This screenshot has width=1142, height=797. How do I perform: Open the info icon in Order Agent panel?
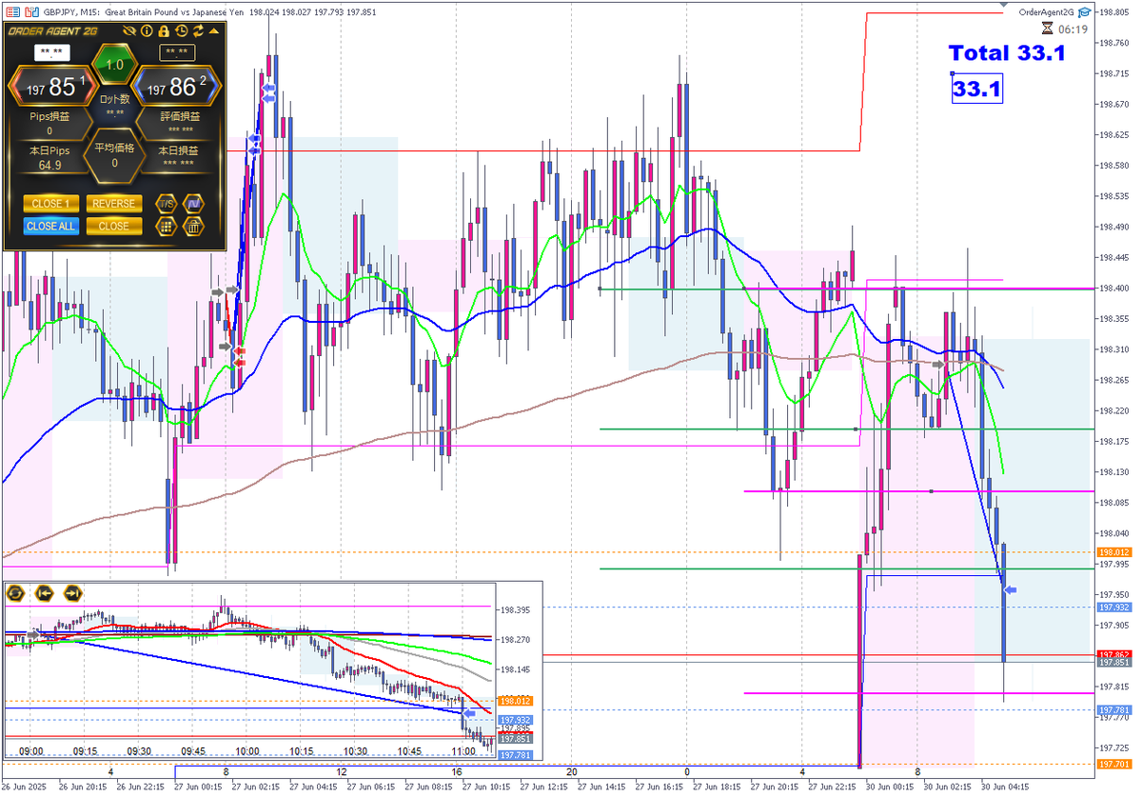tap(147, 31)
